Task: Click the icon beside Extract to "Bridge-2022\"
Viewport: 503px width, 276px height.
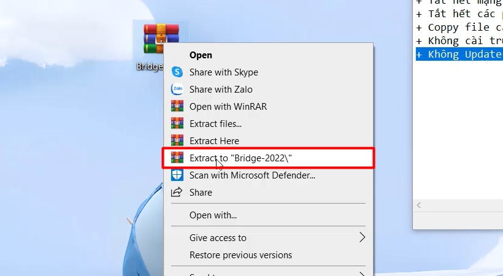Action: (177, 158)
